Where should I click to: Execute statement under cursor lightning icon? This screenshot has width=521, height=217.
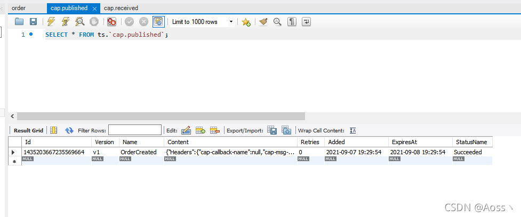[x=66, y=22]
